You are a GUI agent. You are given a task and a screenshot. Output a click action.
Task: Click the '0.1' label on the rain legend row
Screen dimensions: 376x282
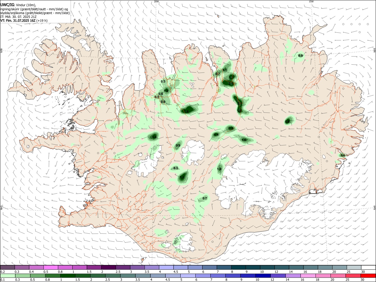(x=2, y=280)
